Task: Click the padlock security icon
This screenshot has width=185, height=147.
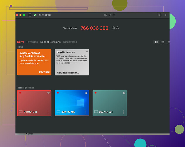Action: [118, 28]
